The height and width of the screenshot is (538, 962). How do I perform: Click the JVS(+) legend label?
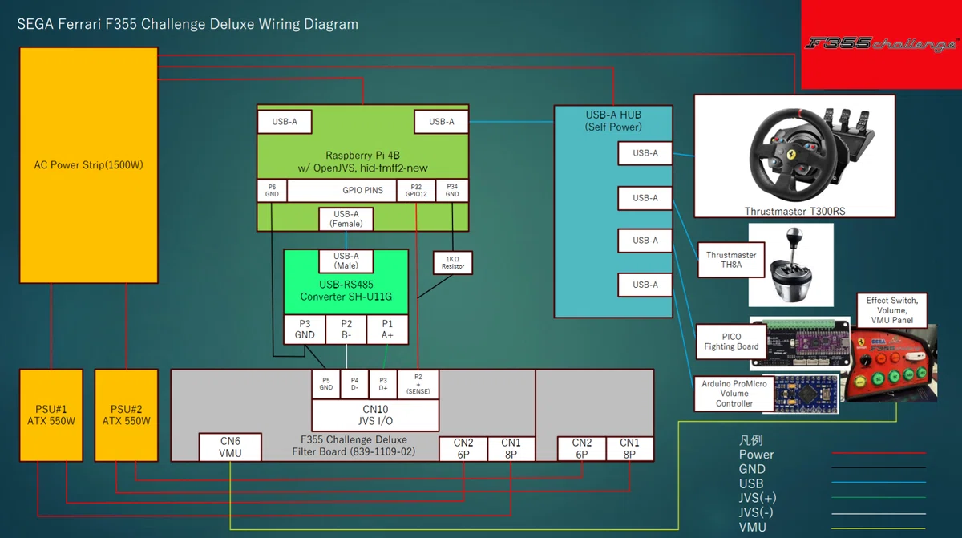click(x=758, y=498)
